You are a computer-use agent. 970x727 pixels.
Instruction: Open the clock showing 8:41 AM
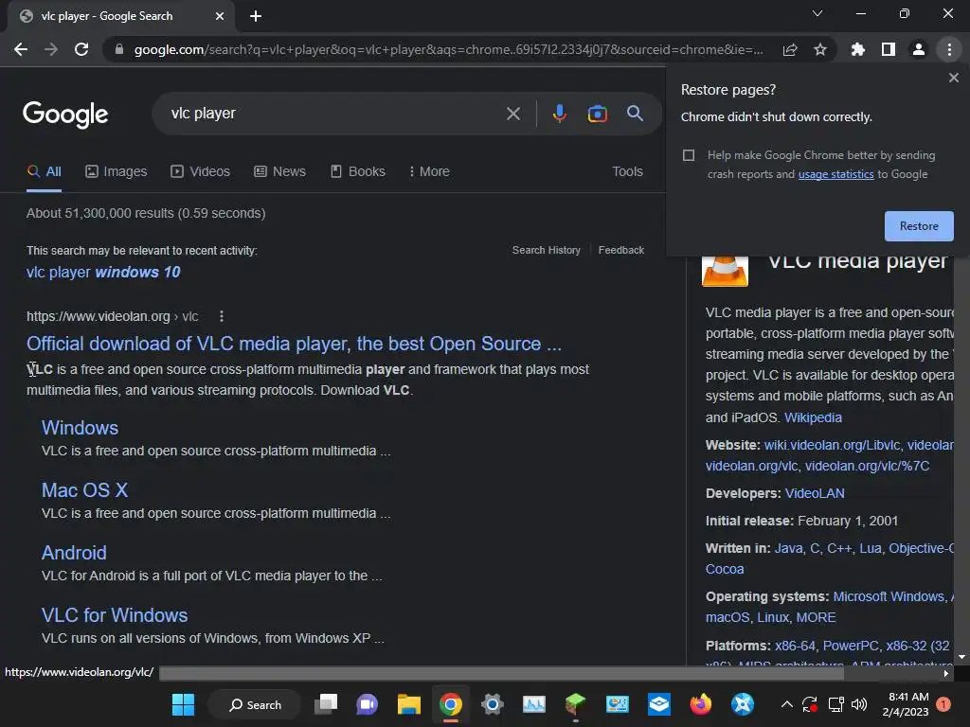click(x=907, y=704)
